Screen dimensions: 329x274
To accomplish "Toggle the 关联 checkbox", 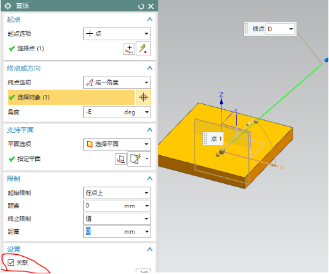I will coord(11,263).
